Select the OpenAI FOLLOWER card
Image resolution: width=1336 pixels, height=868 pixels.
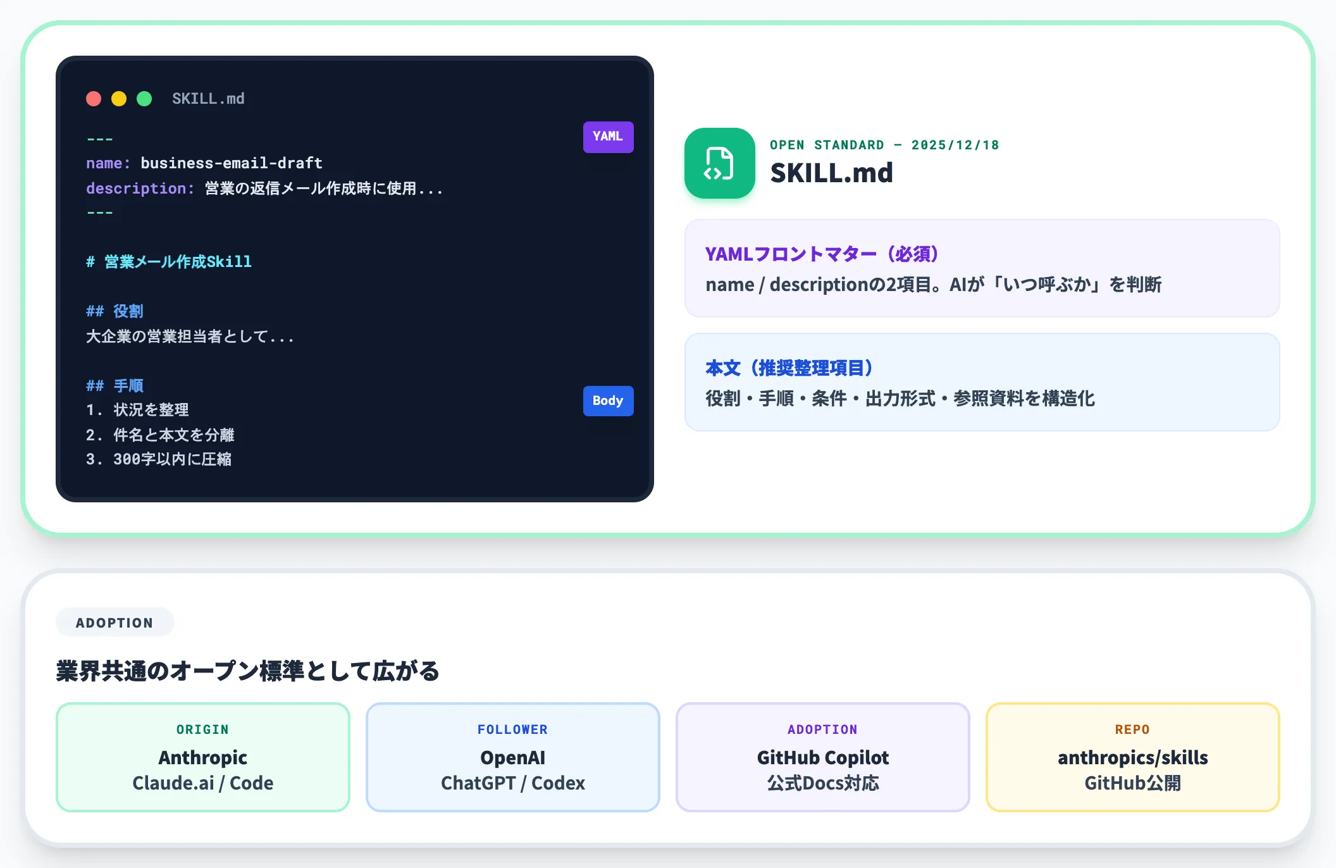(x=513, y=757)
